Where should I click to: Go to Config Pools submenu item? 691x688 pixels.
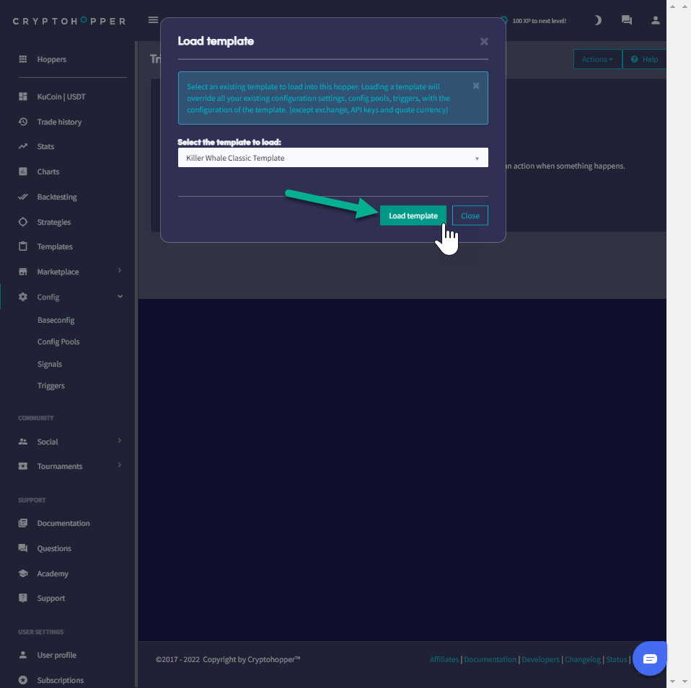click(58, 341)
